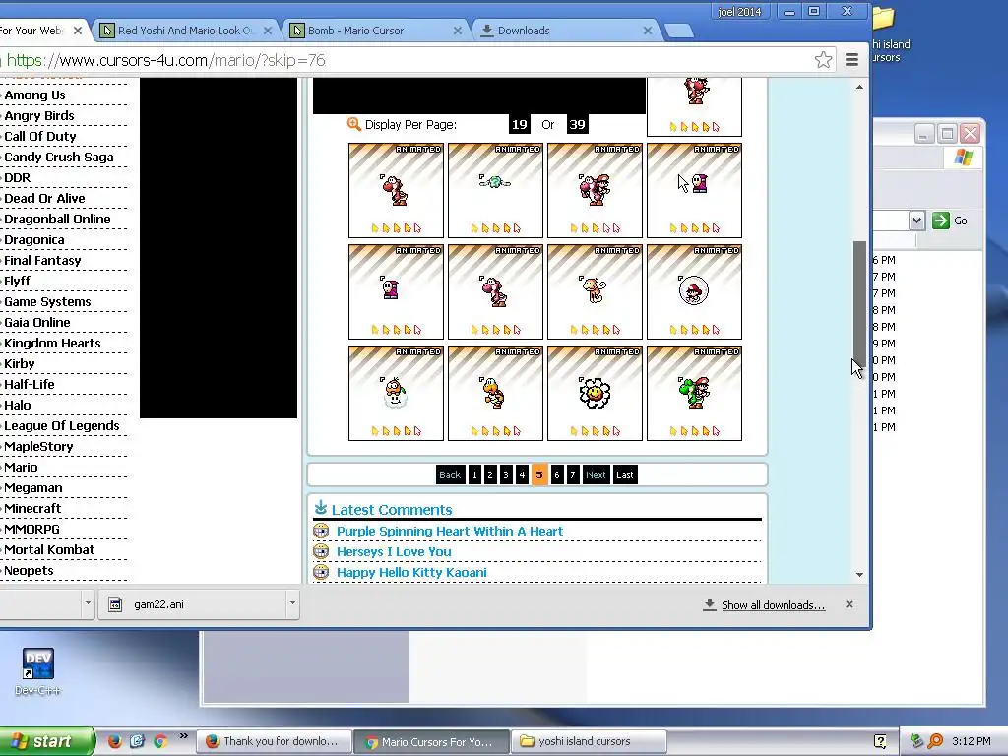Image resolution: width=1008 pixels, height=756 pixels.
Task: Open the Kirby cursor category
Action: (20, 364)
